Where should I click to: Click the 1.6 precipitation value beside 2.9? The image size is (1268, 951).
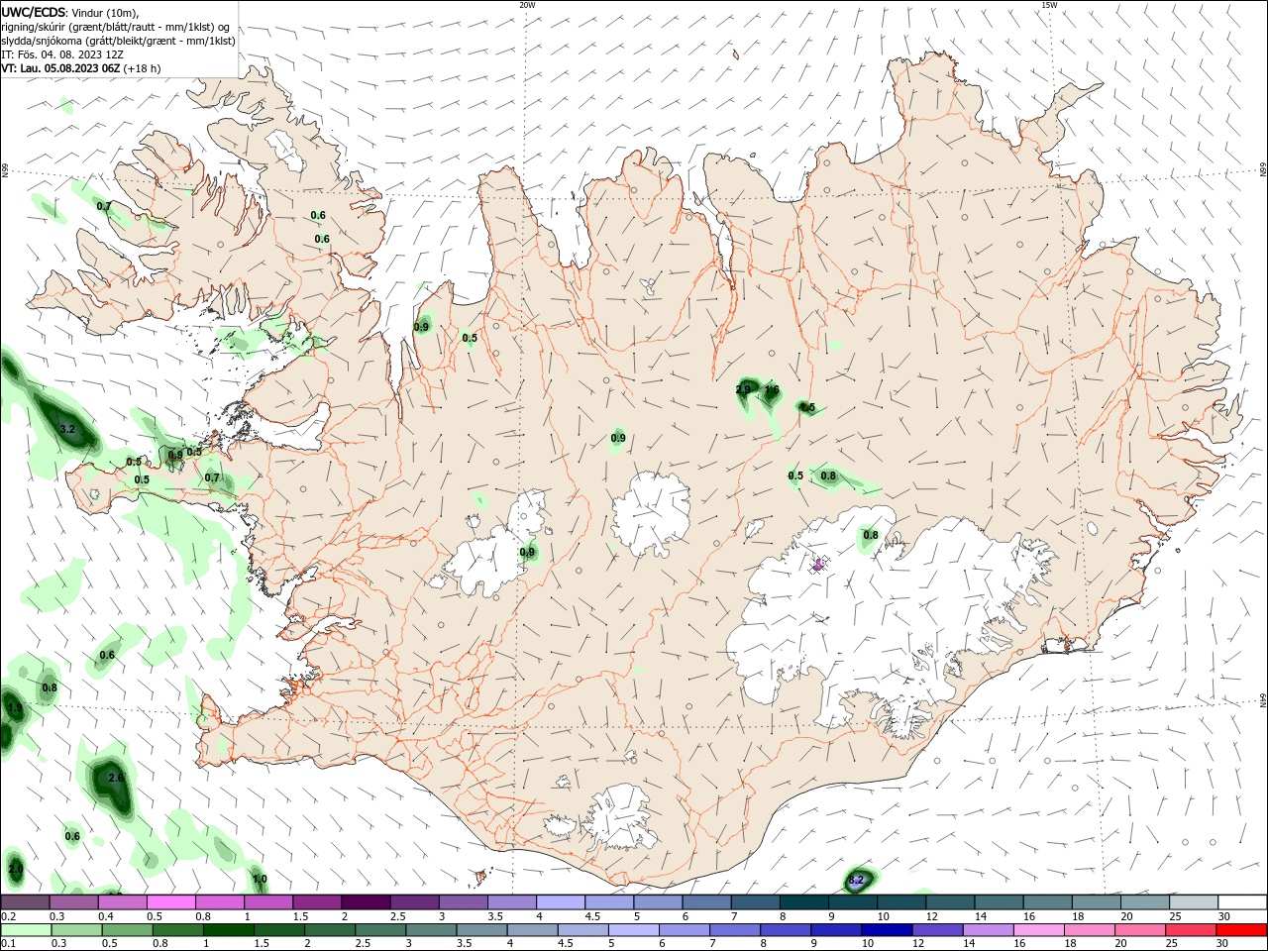[x=772, y=390]
